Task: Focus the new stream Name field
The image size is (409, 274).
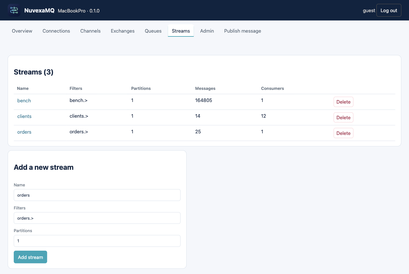Action: coord(97,195)
